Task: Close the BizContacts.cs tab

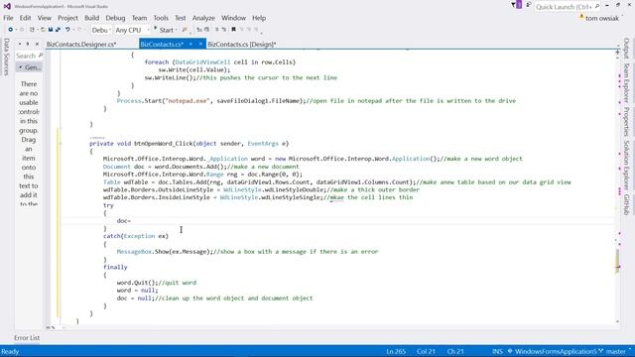Action: coord(200,44)
